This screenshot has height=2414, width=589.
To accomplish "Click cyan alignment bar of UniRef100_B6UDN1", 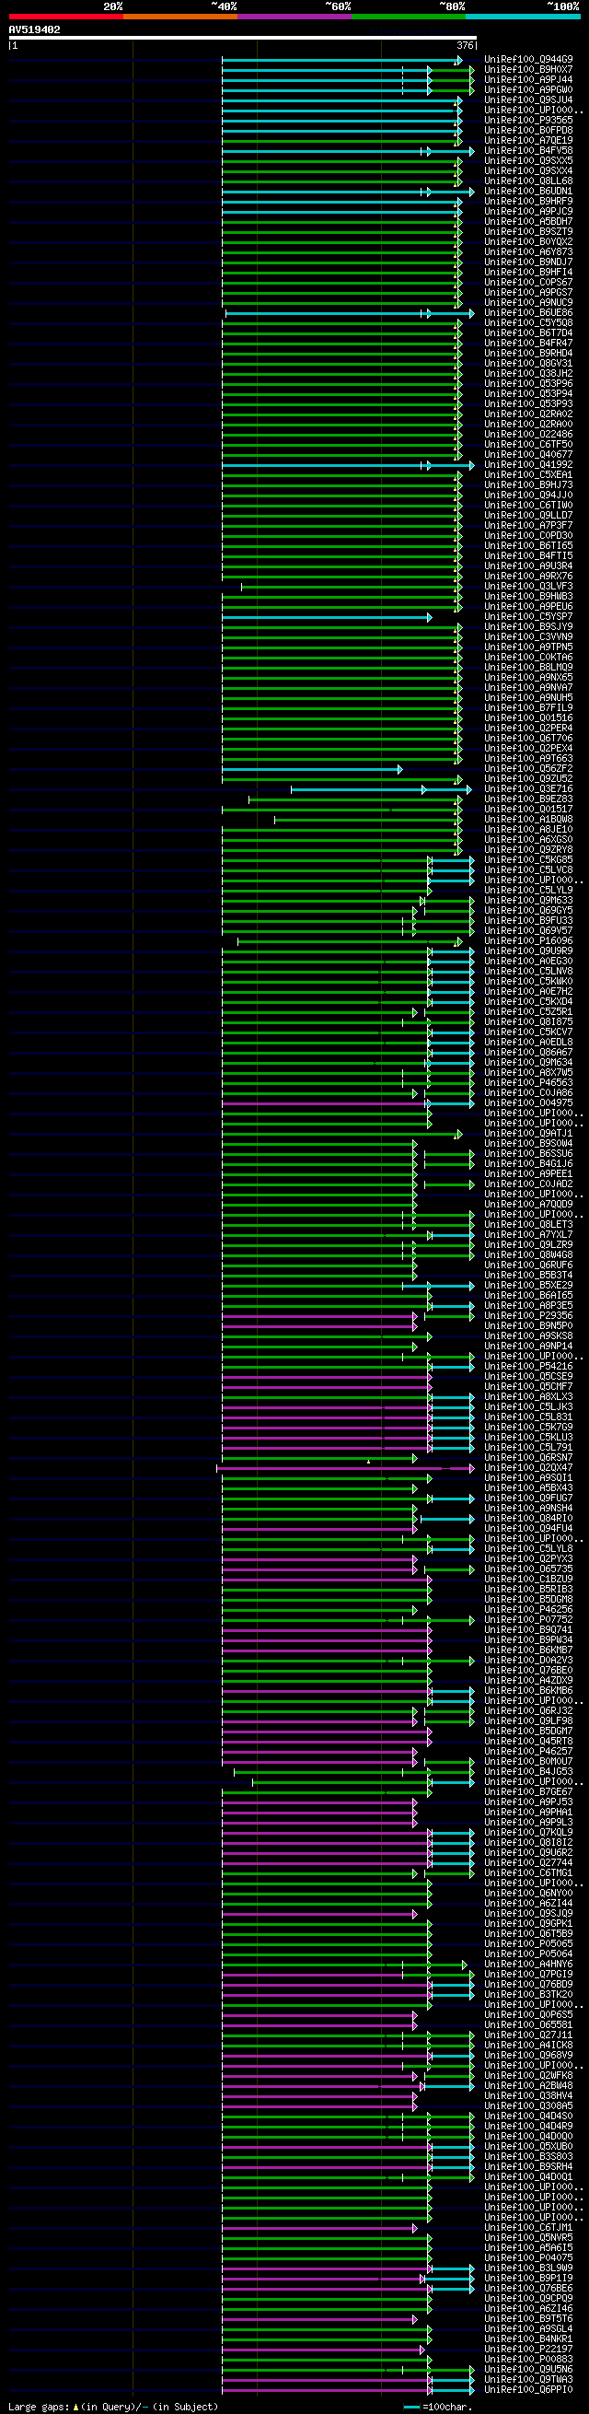I will (347, 192).
